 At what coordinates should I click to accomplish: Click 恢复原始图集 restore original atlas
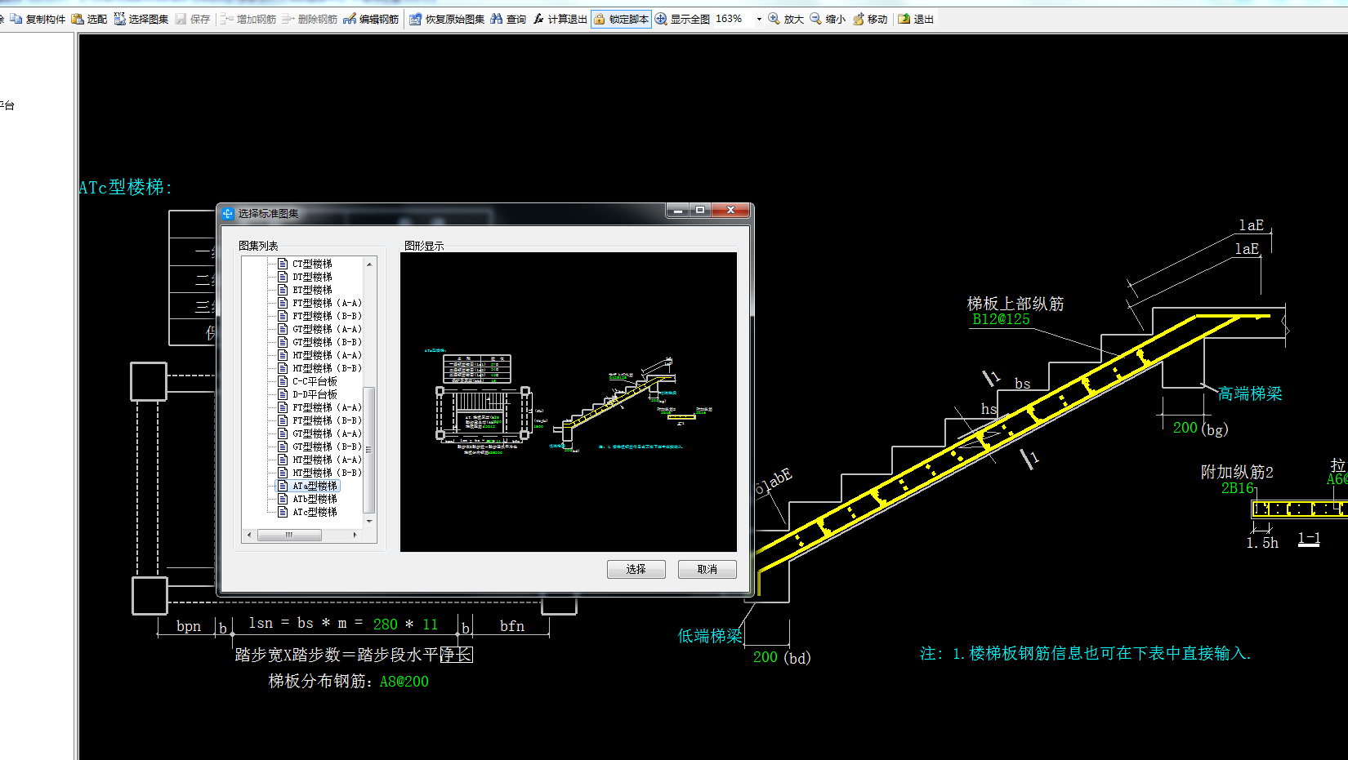tap(447, 19)
